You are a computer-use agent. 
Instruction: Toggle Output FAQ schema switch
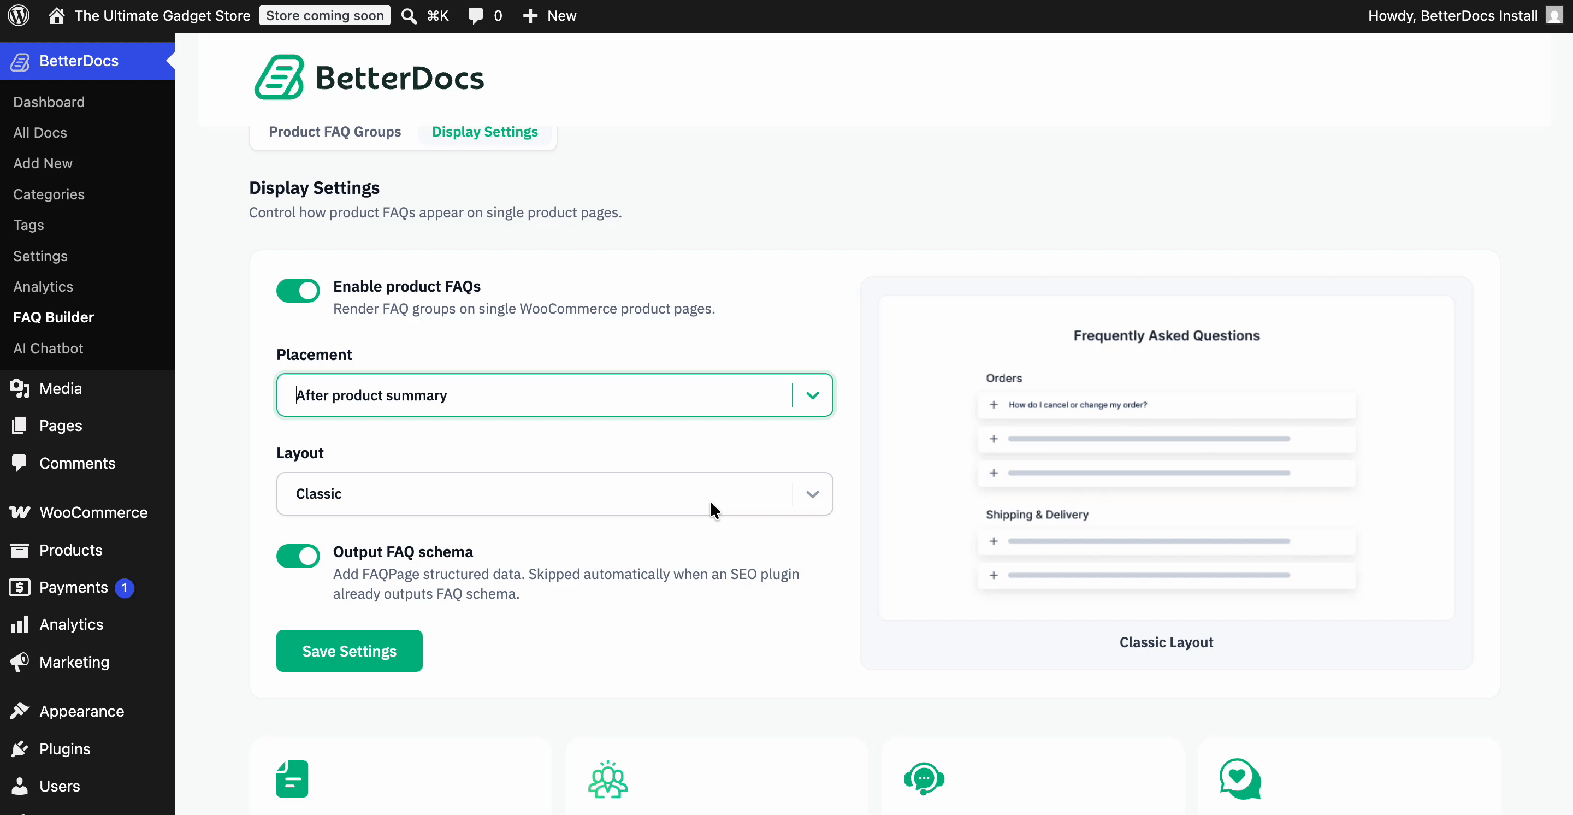tap(298, 556)
